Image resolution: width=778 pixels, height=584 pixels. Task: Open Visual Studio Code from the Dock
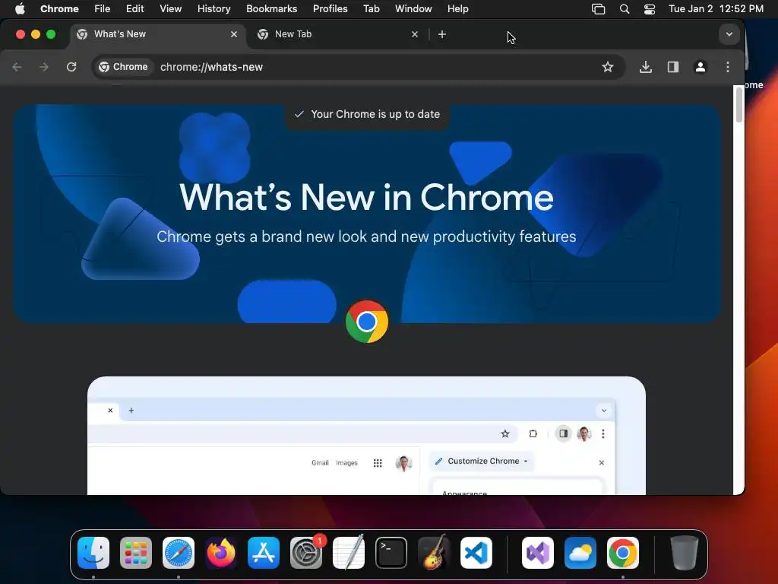[476, 553]
